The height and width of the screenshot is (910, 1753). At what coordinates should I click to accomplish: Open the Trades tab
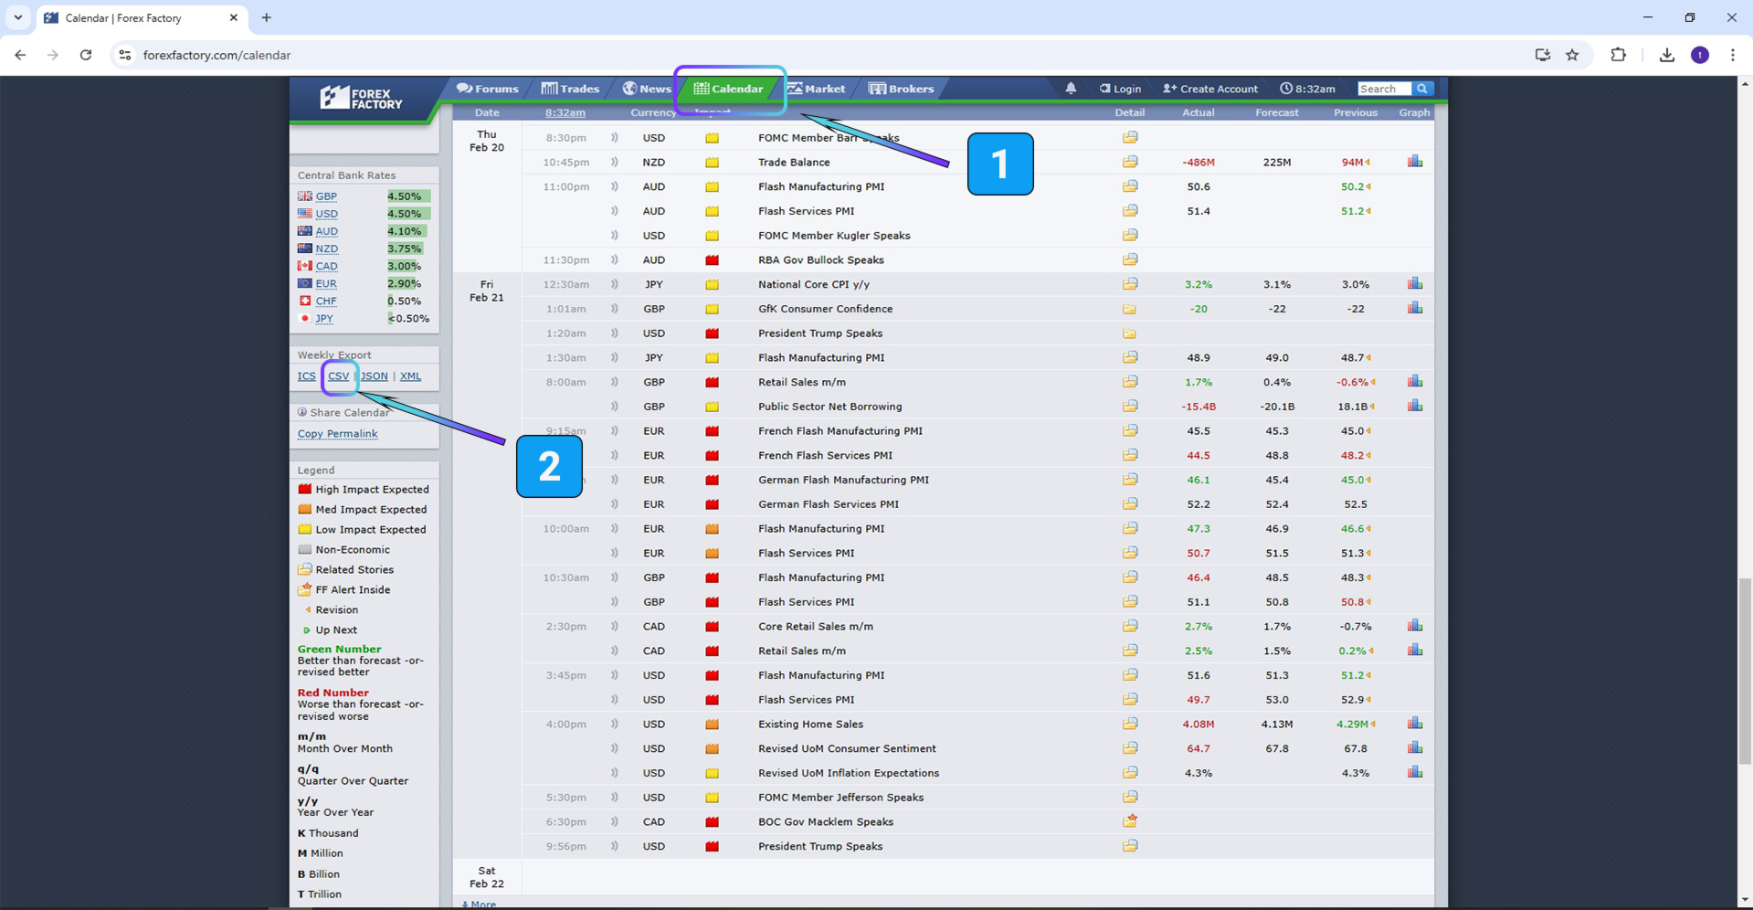(x=570, y=89)
